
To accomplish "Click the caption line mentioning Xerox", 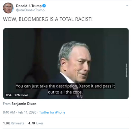I will pyautogui.click(x=65, y=86).
